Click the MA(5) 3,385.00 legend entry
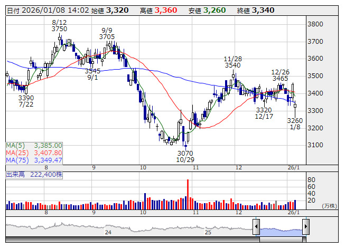 click(x=34, y=146)
